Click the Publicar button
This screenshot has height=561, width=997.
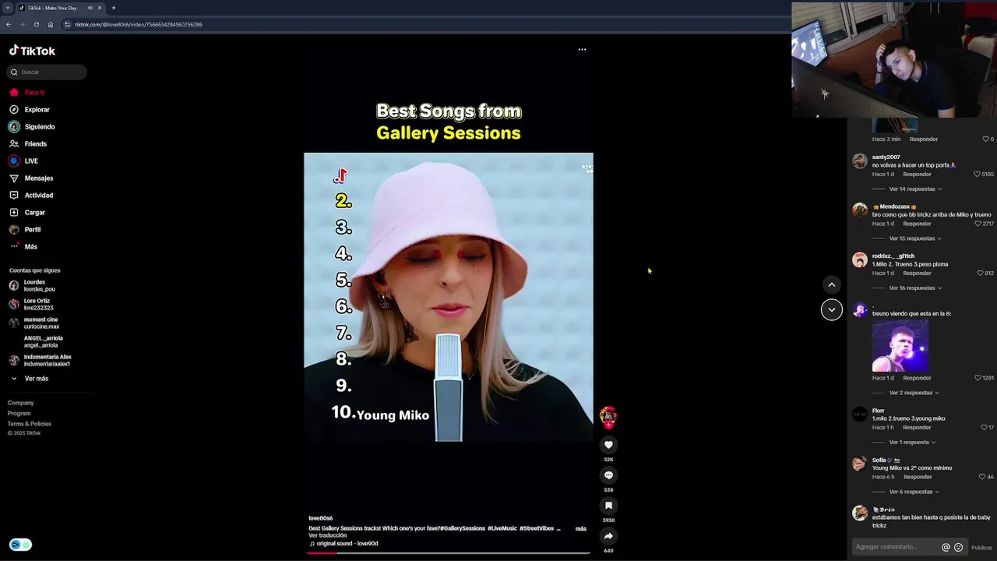pyautogui.click(x=981, y=548)
